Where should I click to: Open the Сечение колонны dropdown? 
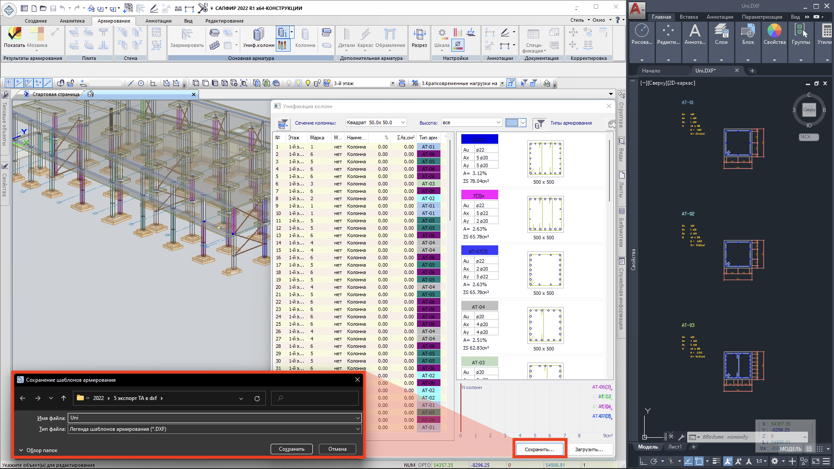coord(376,123)
